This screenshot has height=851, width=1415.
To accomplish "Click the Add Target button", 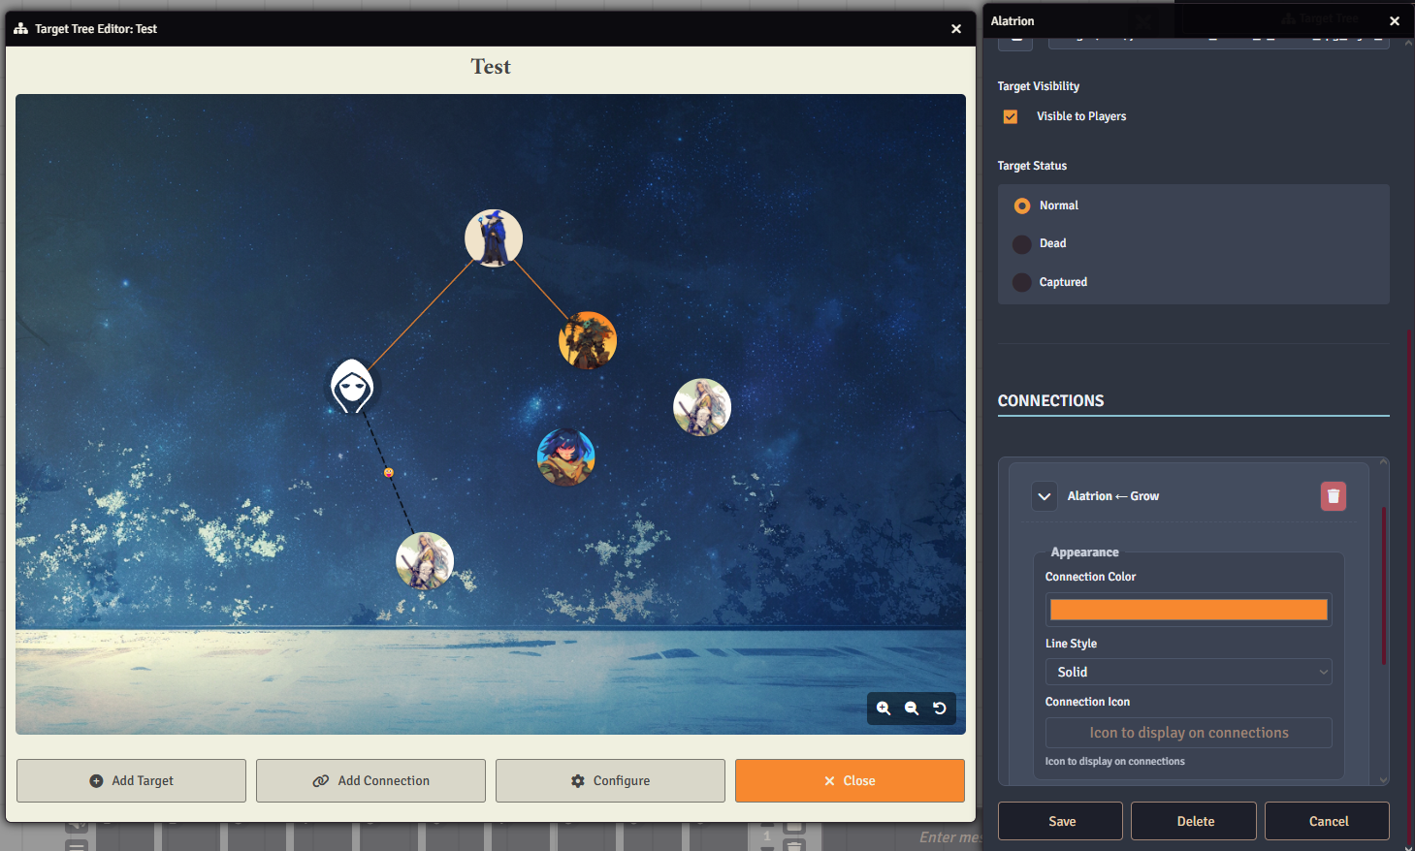I will click(x=131, y=781).
